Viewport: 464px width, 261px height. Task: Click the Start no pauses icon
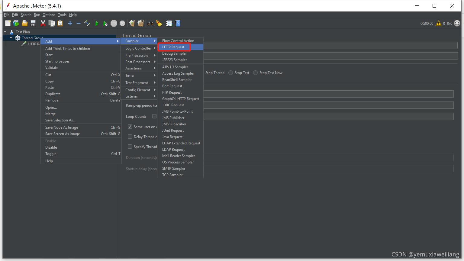coord(105,23)
